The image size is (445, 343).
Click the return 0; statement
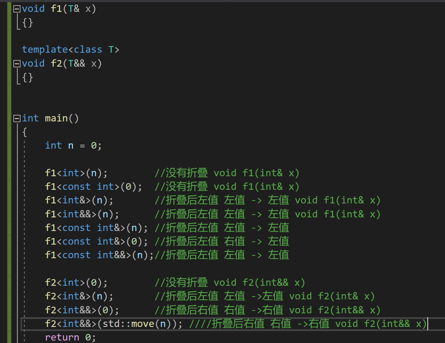70,337
